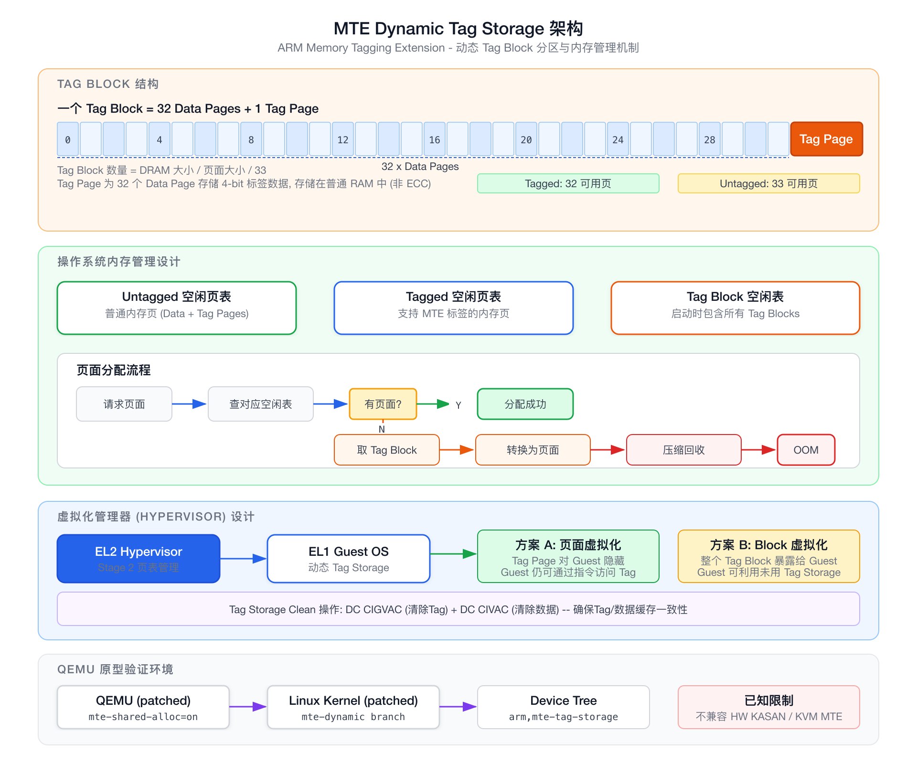Select the EL1 Guest OS node
This screenshot has width=917, height=764.
pyautogui.click(x=348, y=558)
